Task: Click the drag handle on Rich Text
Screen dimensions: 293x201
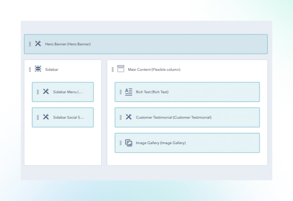Action: pyautogui.click(x=120, y=92)
